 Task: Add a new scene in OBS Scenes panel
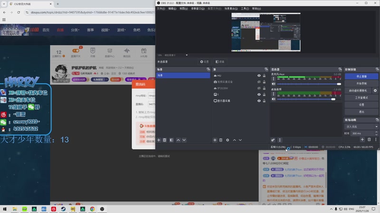[159, 140]
